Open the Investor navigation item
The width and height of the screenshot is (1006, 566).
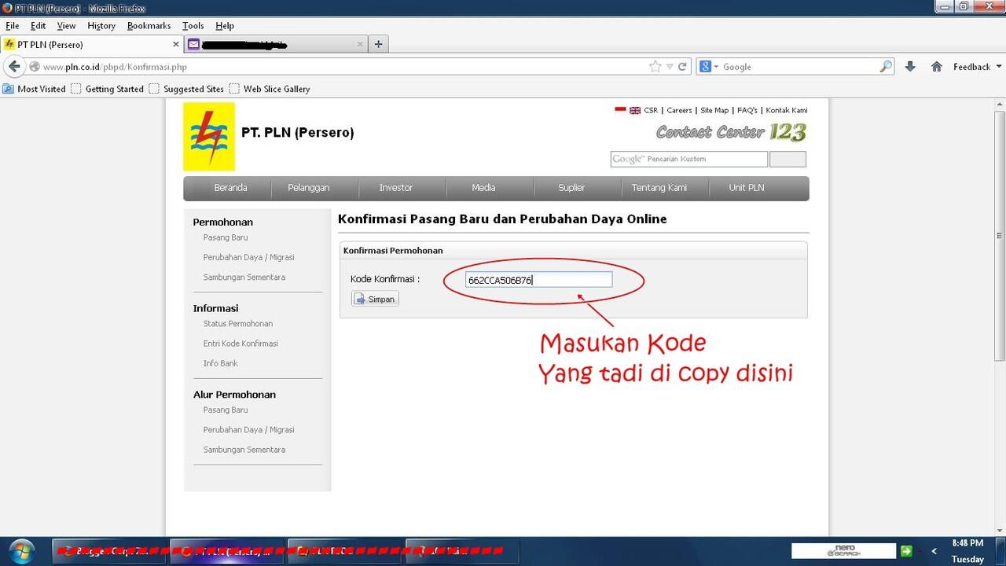396,188
